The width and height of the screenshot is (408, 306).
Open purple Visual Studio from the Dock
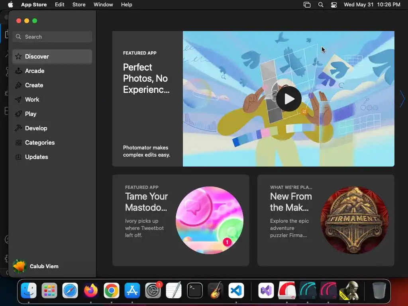pos(266,290)
